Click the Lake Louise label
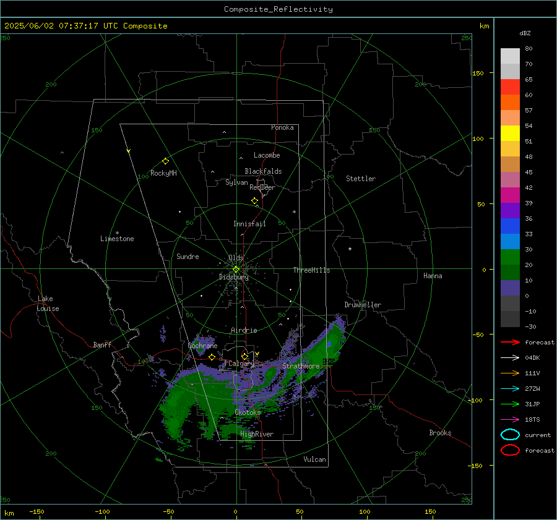Viewport: 557px width, 520px height. [48, 304]
